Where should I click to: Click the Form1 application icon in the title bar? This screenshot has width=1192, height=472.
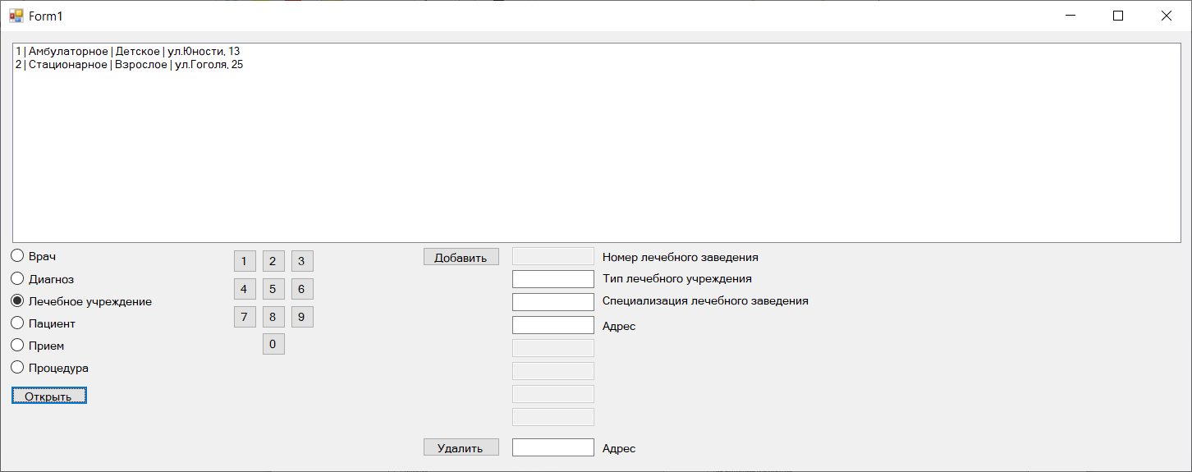tap(16, 16)
